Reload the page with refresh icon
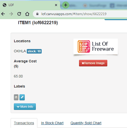 coord(19,14)
